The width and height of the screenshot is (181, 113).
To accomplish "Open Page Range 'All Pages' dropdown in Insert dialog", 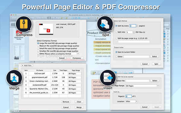I will click(x=142, y=86).
